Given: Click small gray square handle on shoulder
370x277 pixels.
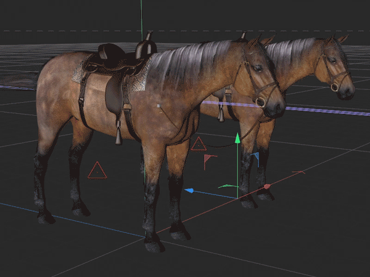Looking at the screenshot, I should coord(158,106).
